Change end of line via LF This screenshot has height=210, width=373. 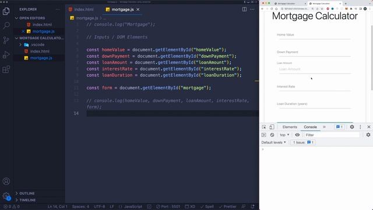pos(112,206)
